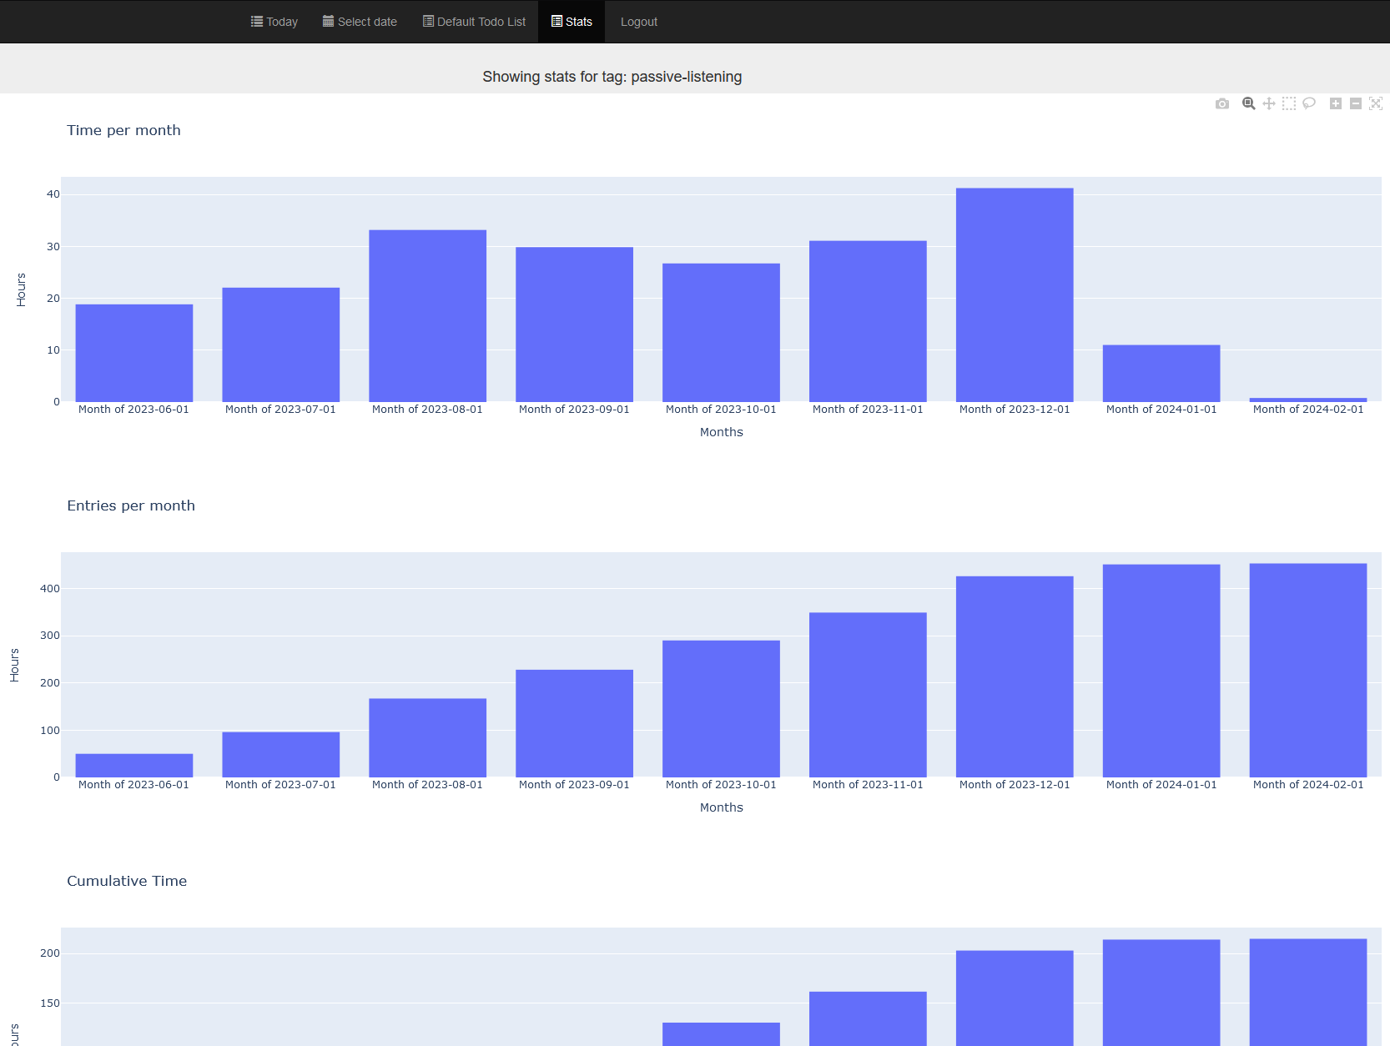The image size is (1390, 1046).
Task: Click the 'Time per month' chart title
Action: (123, 130)
